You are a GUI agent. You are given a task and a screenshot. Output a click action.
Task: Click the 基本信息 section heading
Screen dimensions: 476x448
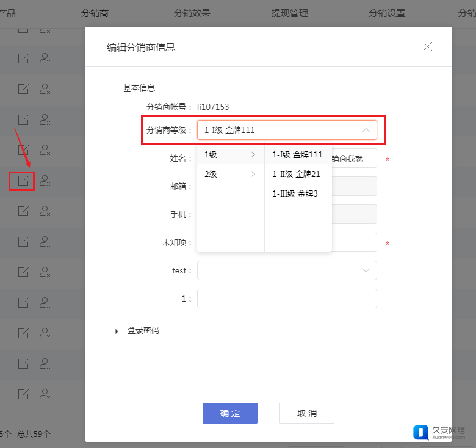(x=139, y=89)
